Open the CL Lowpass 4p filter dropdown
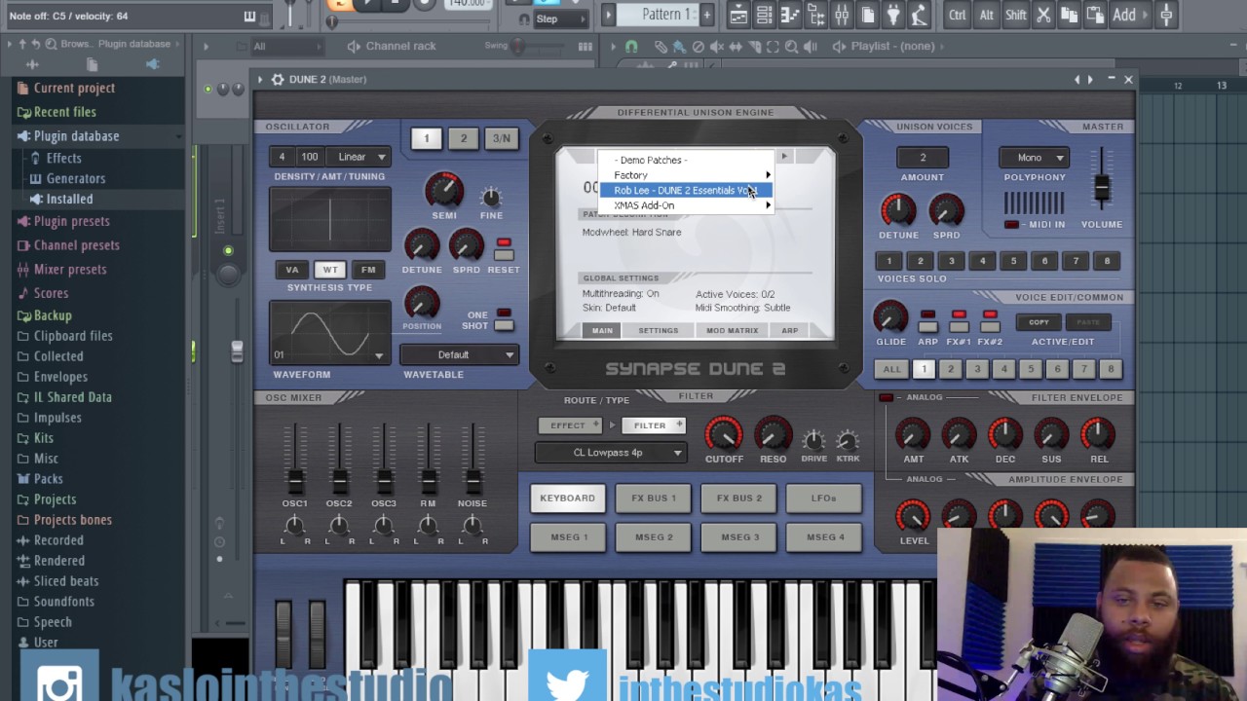Viewport: 1247px width, 701px height. click(611, 453)
